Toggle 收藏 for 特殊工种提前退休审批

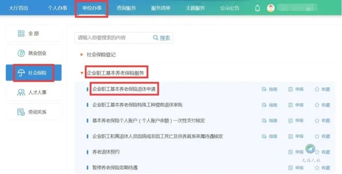(x=322, y=105)
